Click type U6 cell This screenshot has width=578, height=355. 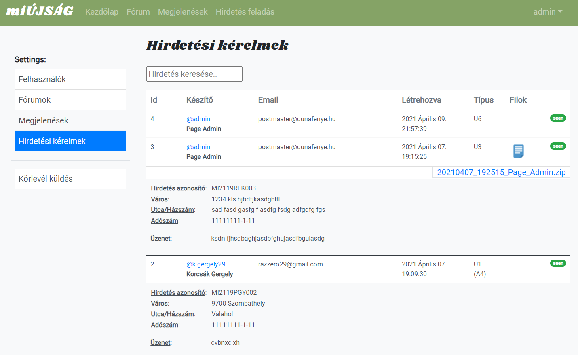[477, 119]
